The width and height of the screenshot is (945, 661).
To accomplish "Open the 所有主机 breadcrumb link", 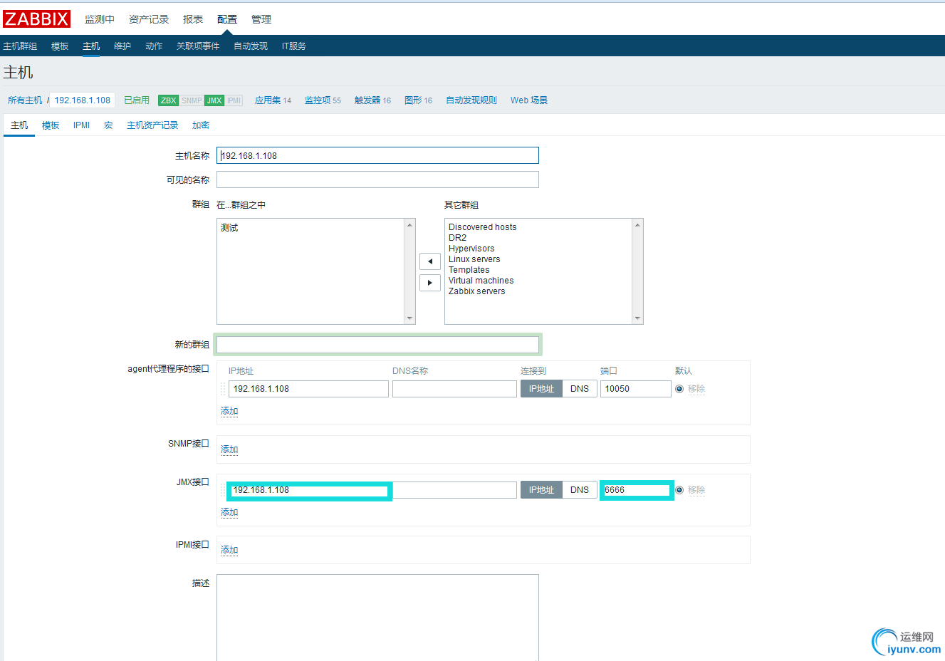I will pyautogui.click(x=25, y=100).
